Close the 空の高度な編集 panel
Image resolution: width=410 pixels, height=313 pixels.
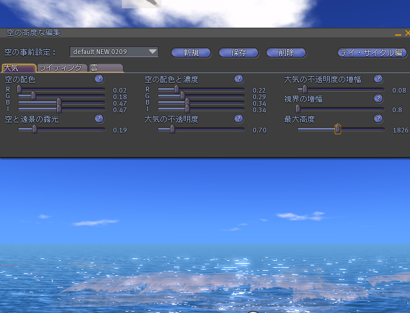408,33
